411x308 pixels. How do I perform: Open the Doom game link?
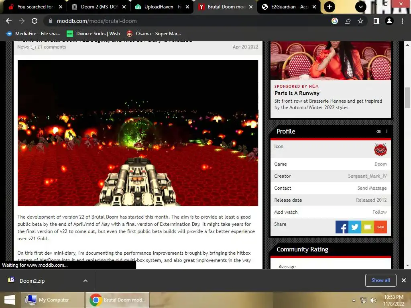(380, 164)
